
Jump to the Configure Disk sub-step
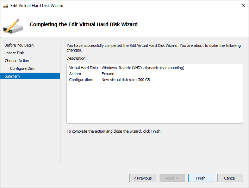pyautogui.click(x=22, y=68)
